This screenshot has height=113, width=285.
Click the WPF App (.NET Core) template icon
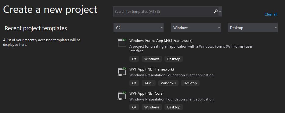tap(122, 96)
